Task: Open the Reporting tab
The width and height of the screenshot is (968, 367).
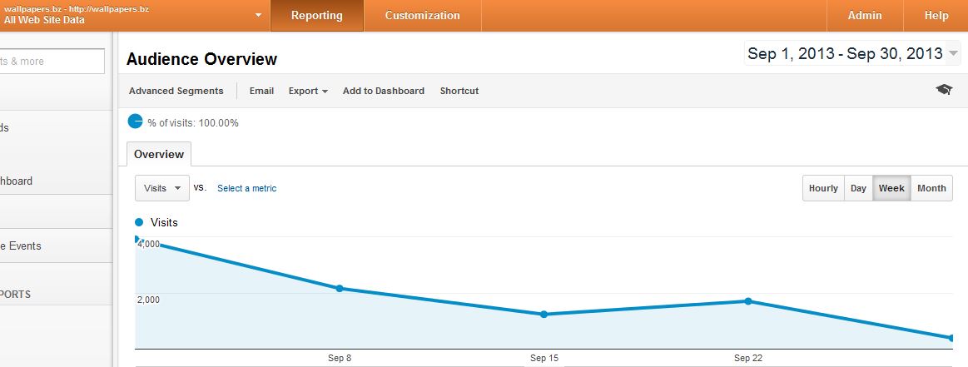Action: [x=316, y=16]
